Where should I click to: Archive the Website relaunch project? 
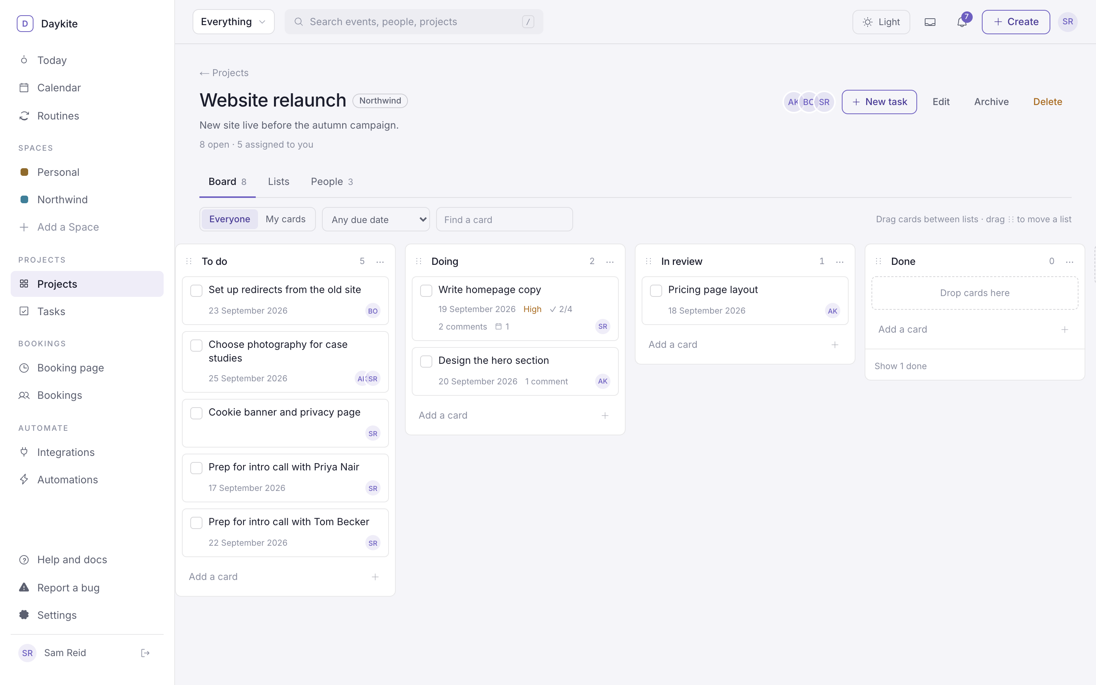[991, 102]
